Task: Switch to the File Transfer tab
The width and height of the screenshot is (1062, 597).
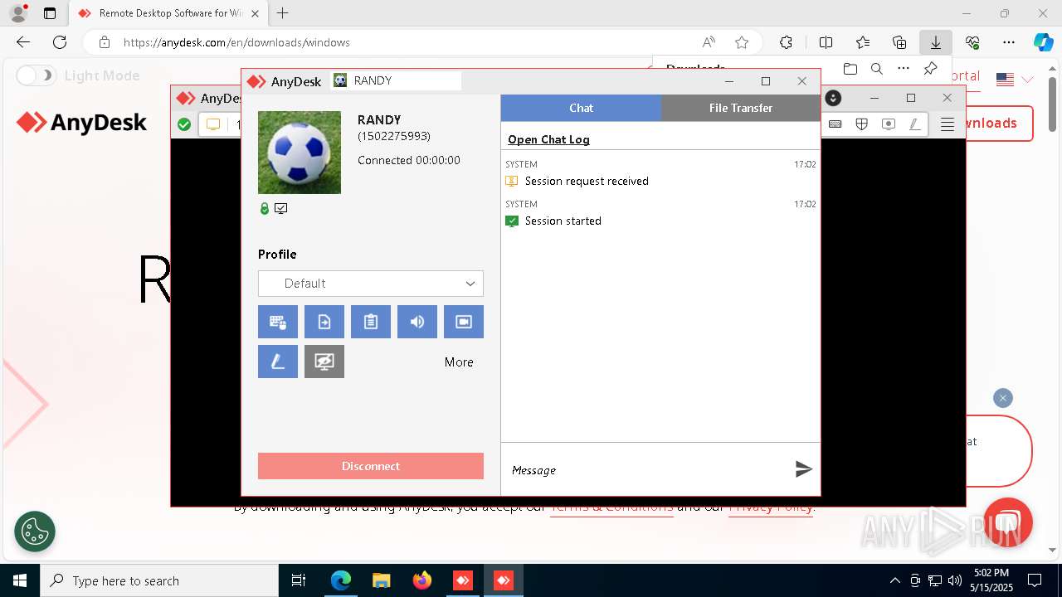Action: 741,108
